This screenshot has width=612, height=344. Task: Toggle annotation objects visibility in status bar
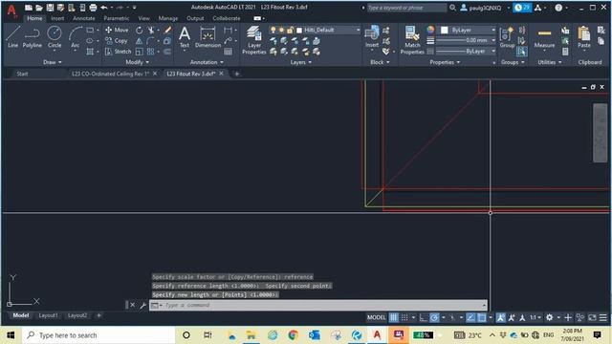click(x=500, y=317)
